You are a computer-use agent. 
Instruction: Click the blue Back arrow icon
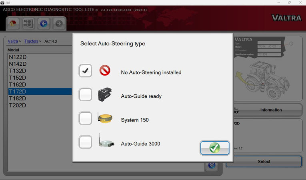[44, 23]
